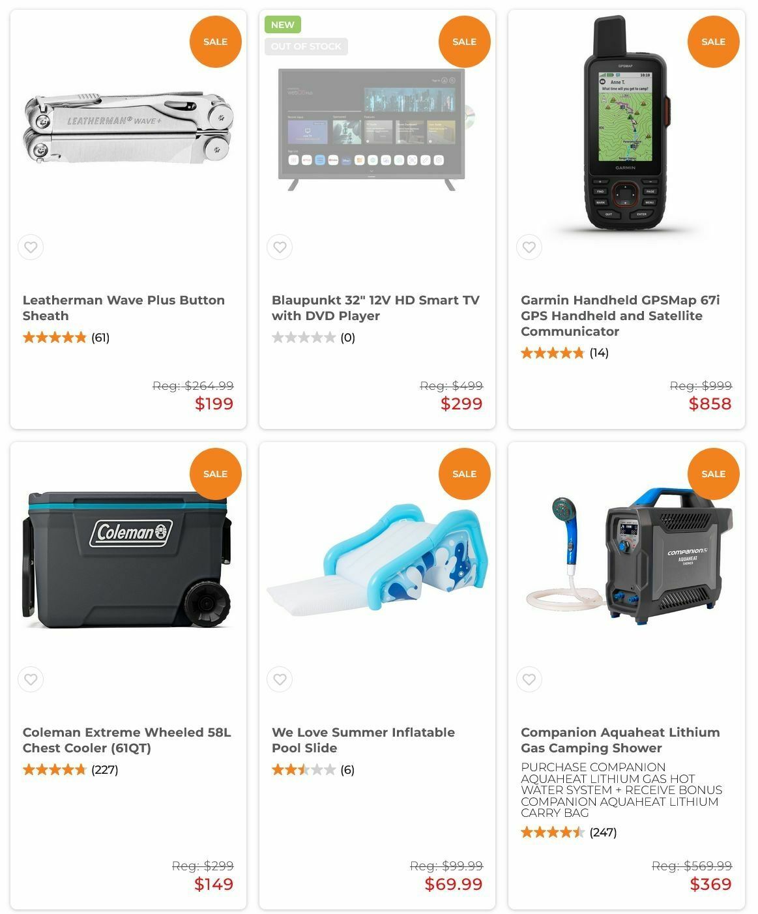Click the Leatherman multitool product image
Viewport: 758px width, 914px height.
click(x=128, y=128)
